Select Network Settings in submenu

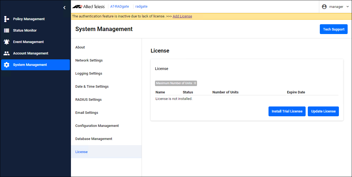point(89,60)
